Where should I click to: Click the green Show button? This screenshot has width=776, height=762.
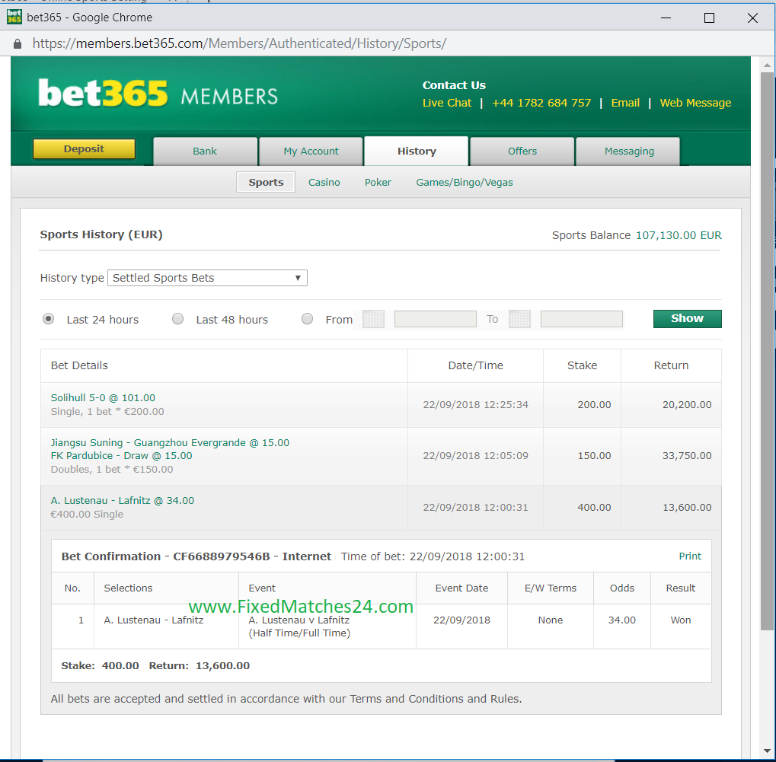coord(688,319)
